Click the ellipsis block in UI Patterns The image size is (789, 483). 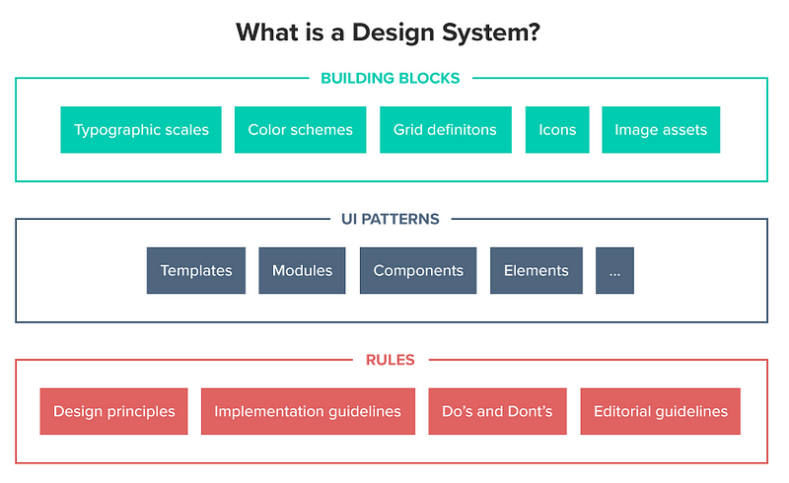[614, 271]
